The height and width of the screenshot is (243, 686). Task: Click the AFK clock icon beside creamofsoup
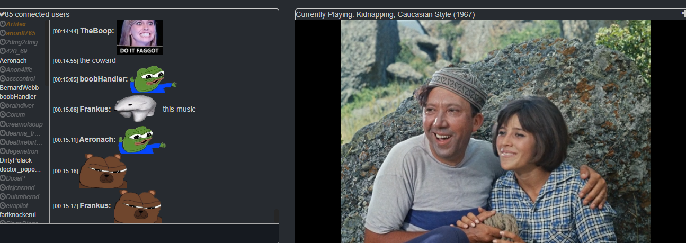pos(3,124)
